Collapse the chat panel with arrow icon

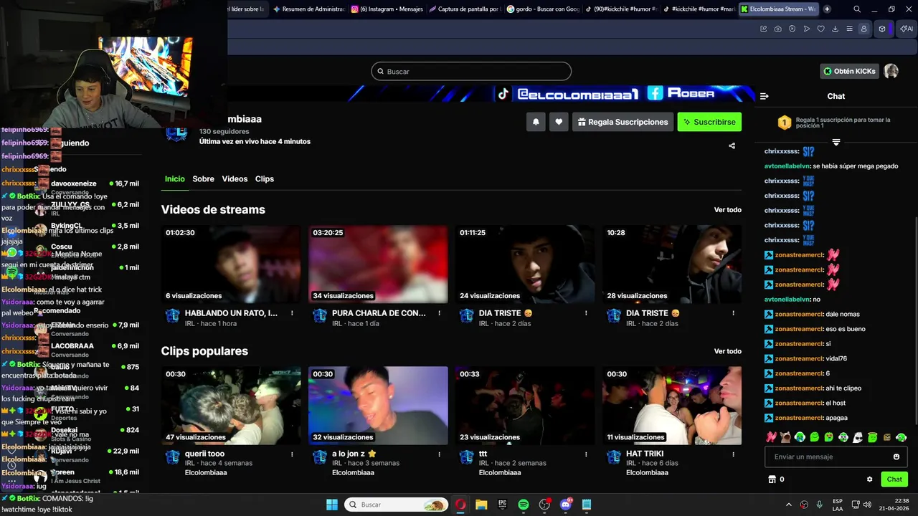(x=764, y=96)
